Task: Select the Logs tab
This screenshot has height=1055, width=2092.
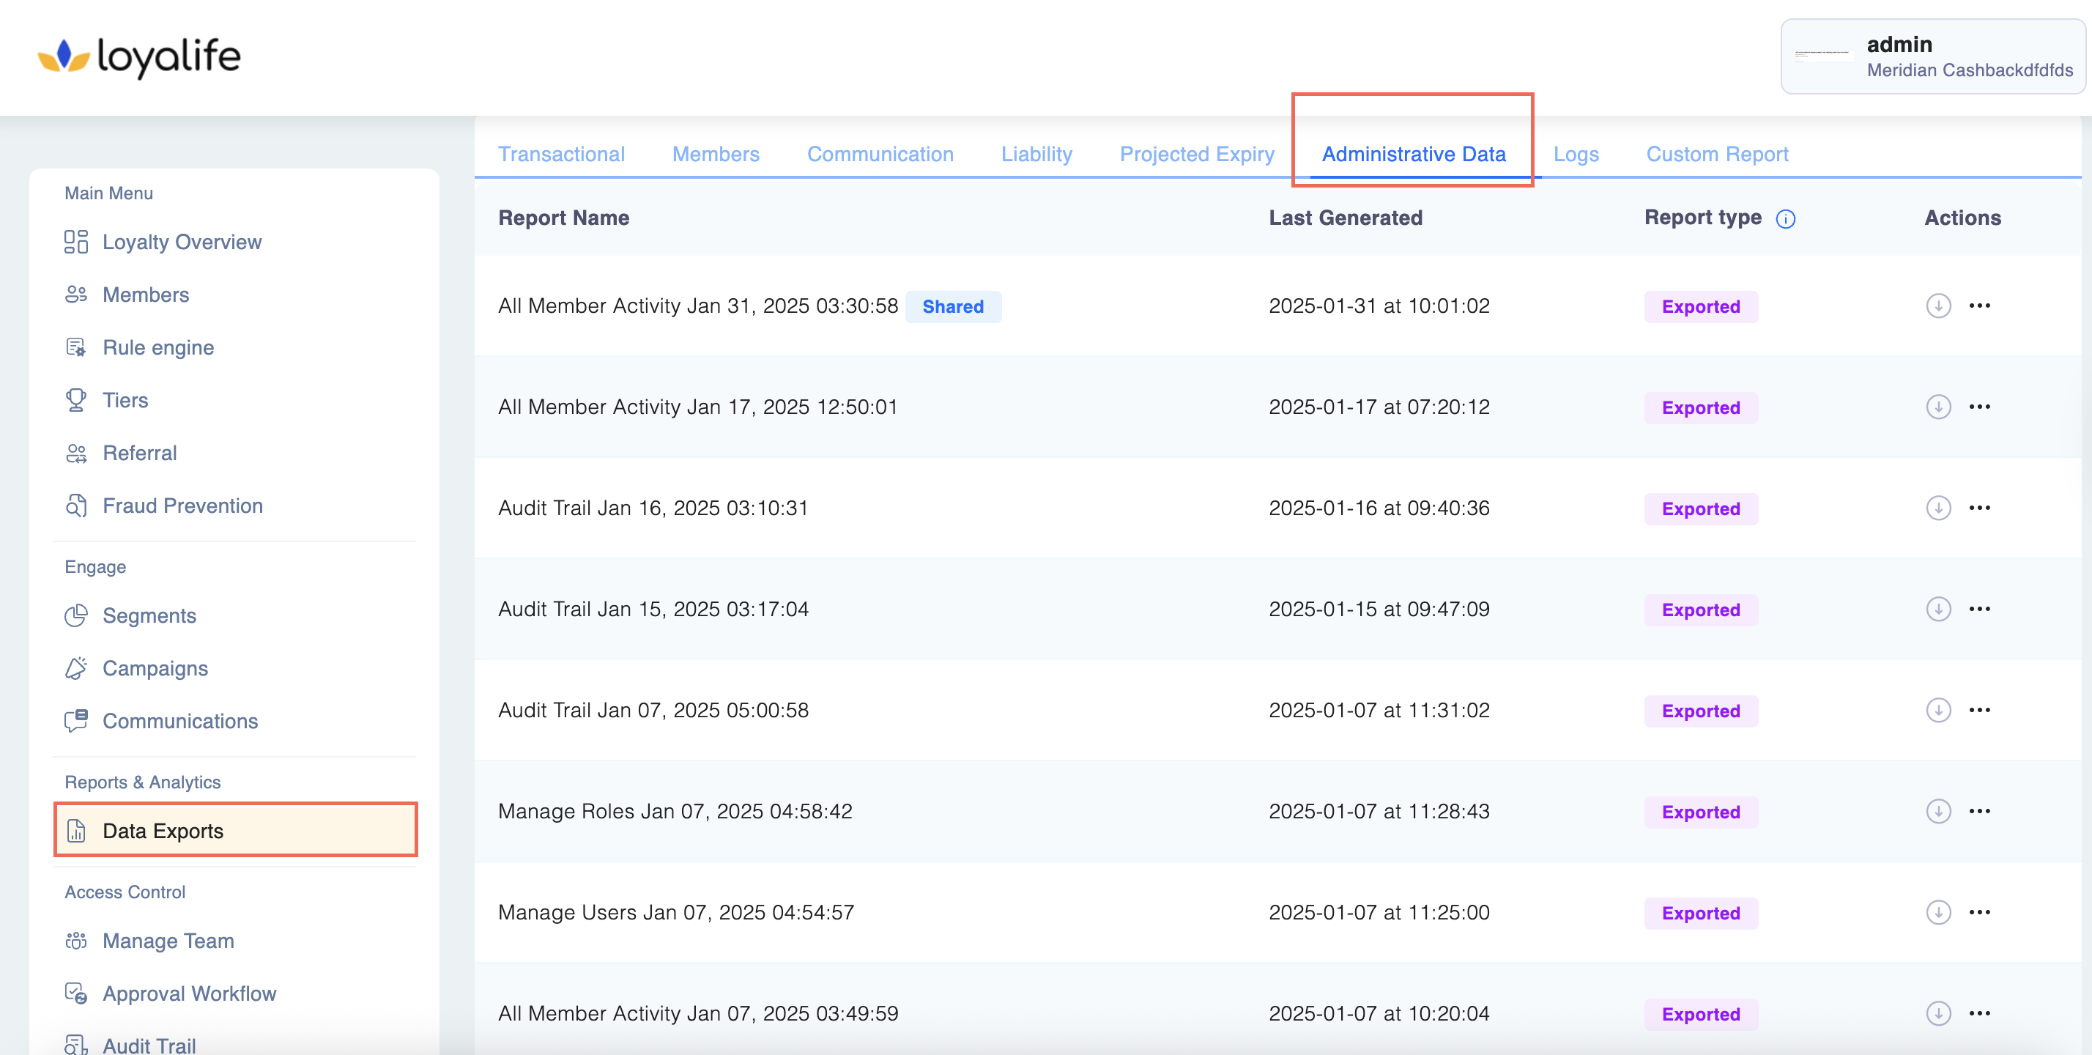Action: coord(1576,155)
